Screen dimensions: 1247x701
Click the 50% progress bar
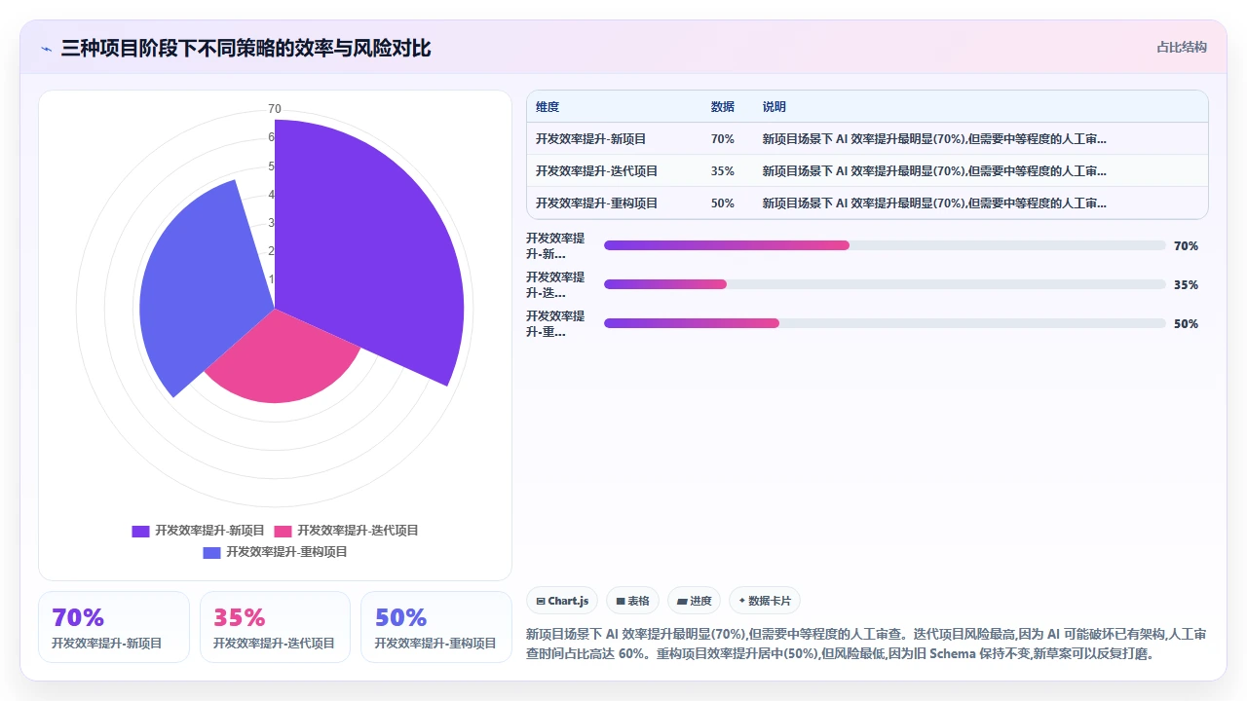coord(885,323)
